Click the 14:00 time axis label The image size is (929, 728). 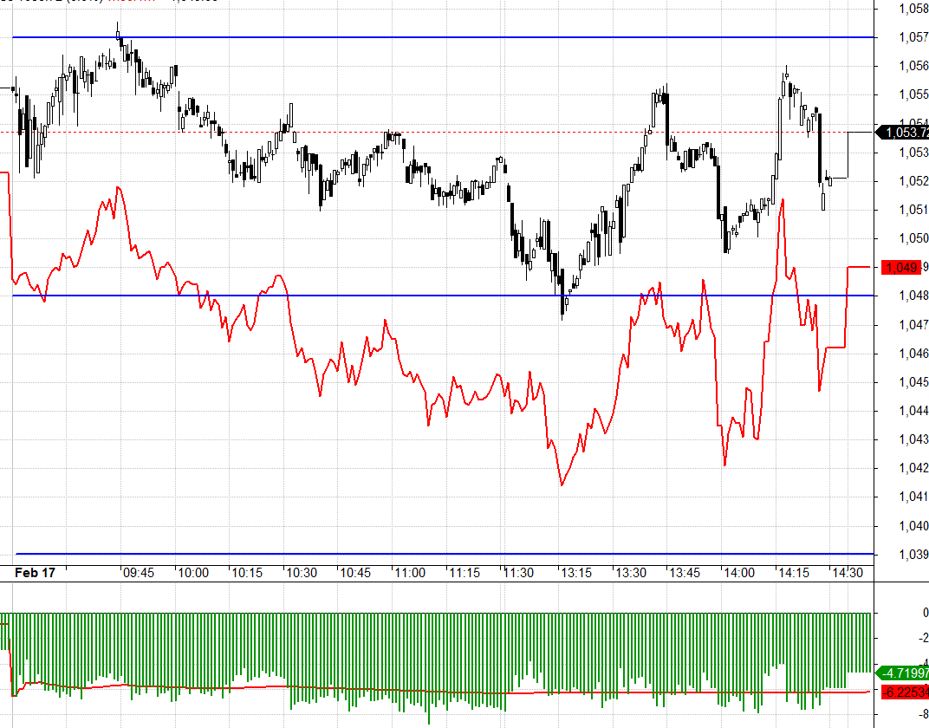point(739,573)
